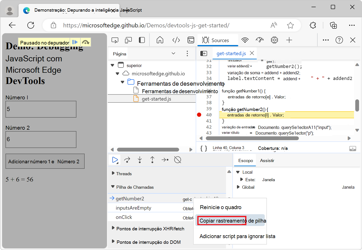Resume script execution in debugger toolbar
This screenshot has height=250, width=362.
point(115,160)
